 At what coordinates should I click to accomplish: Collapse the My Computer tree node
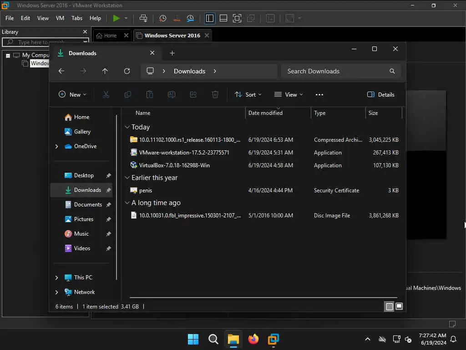click(8, 55)
